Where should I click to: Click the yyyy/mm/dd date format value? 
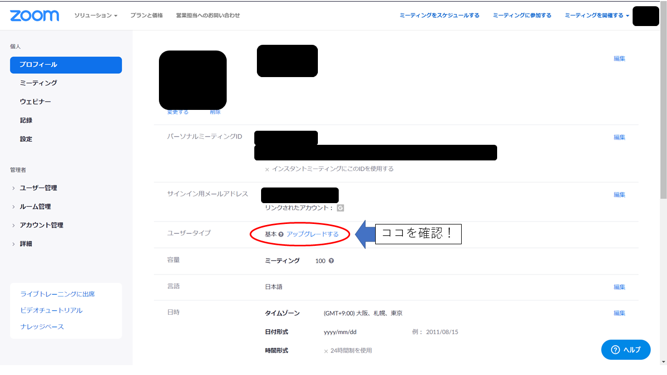tap(340, 332)
